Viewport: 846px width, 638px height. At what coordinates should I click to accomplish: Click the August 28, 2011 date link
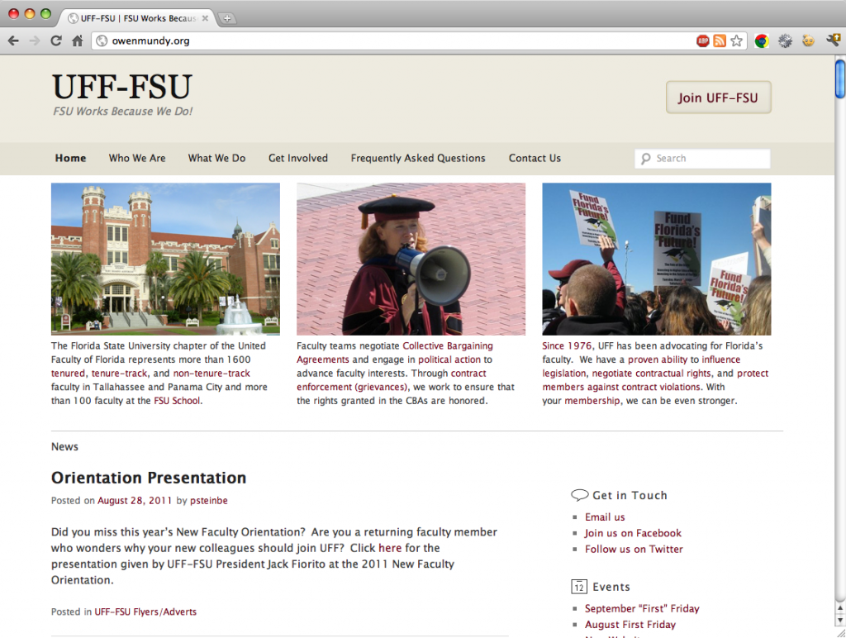[135, 500]
